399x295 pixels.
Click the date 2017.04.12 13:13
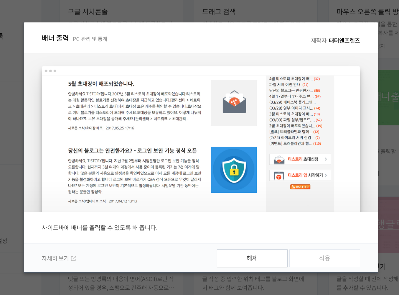point(123,201)
